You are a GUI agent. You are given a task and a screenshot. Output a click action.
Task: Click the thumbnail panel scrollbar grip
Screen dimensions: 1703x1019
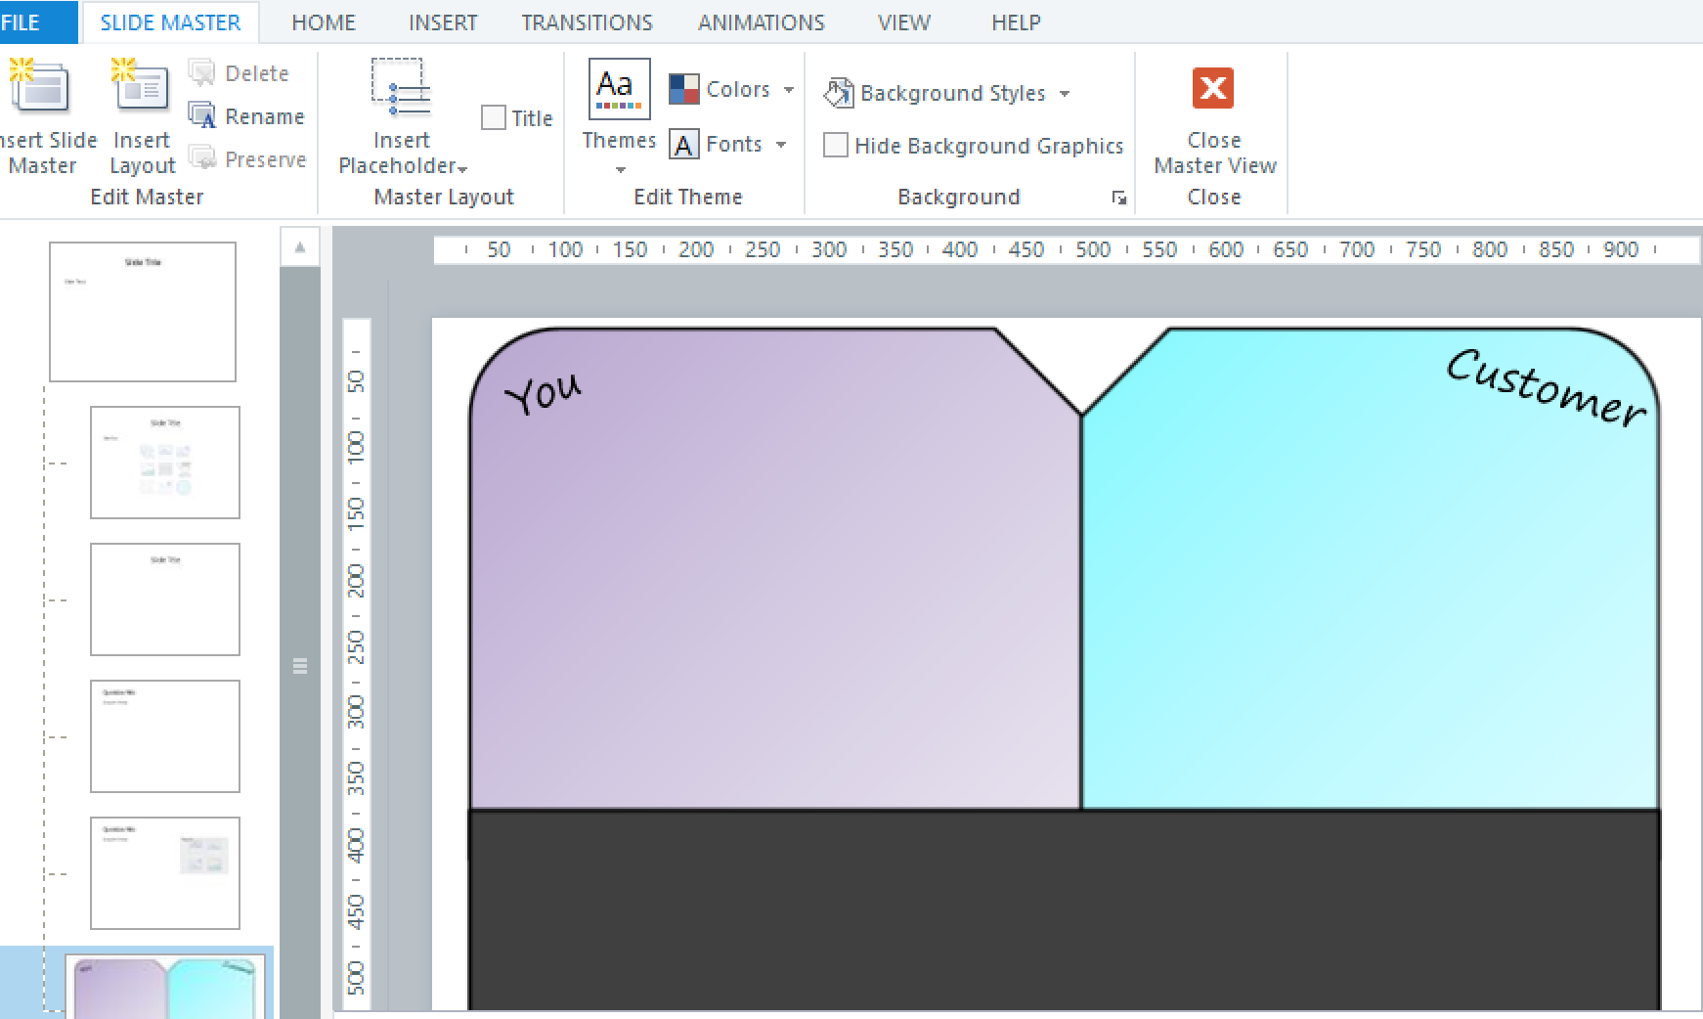click(x=300, y=666)
